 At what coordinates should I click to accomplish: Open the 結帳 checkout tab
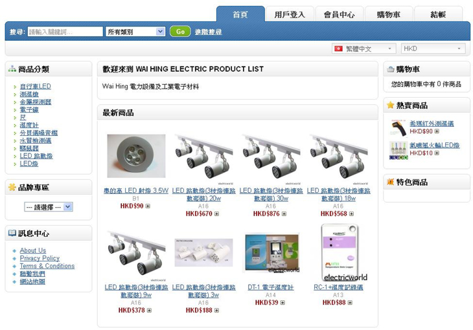pyautogui.click(x=438, y=14)
